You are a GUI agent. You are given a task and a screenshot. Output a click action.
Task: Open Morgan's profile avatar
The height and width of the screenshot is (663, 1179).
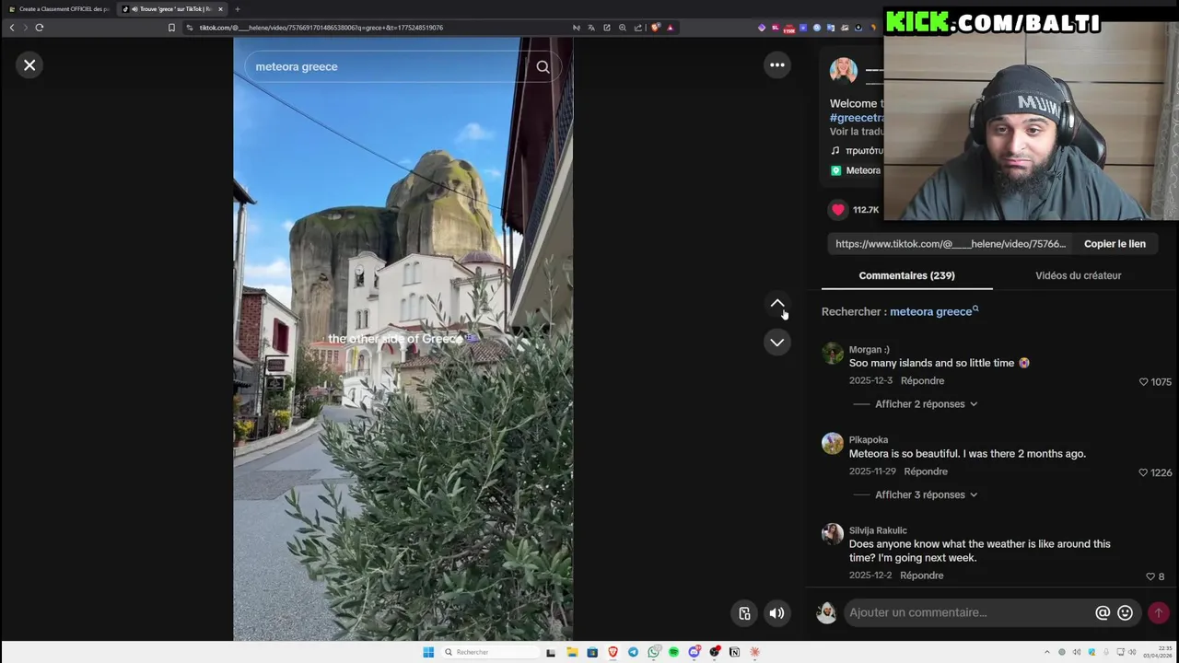coord(833,354)
